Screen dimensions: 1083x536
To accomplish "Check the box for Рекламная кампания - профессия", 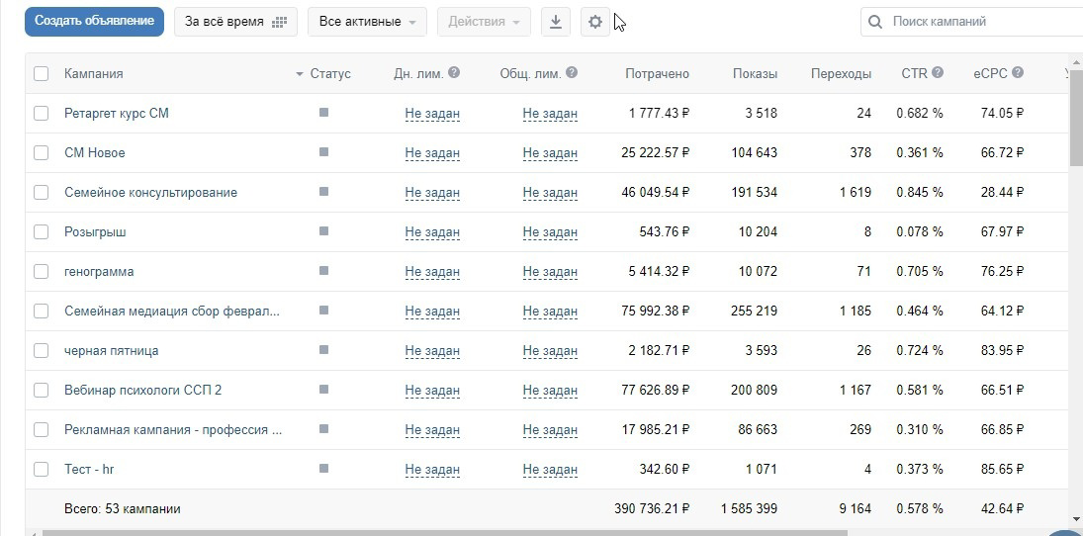I will coord(41,429).
